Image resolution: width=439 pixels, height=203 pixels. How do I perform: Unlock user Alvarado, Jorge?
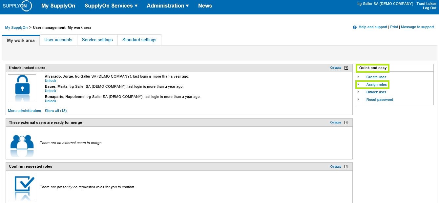pos(51,81)
